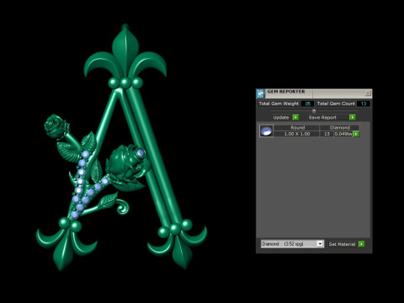
Task: Click the green arrow beside 0.049tw
Action: pos(356,134)
